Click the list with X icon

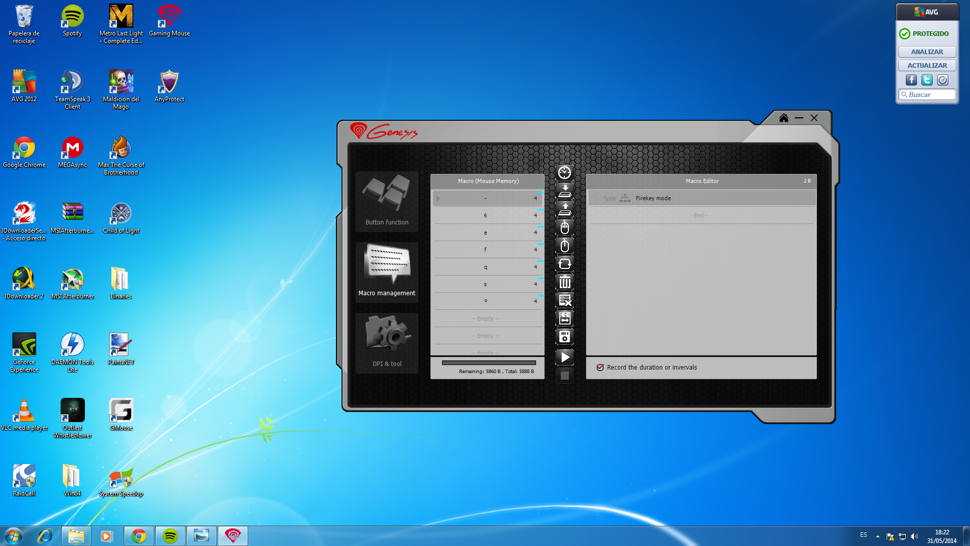(x=564, y=300)
